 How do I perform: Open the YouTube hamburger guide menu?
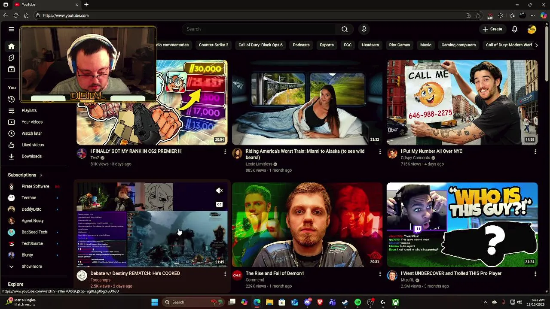pyautogui.click(x=12, y=29)
